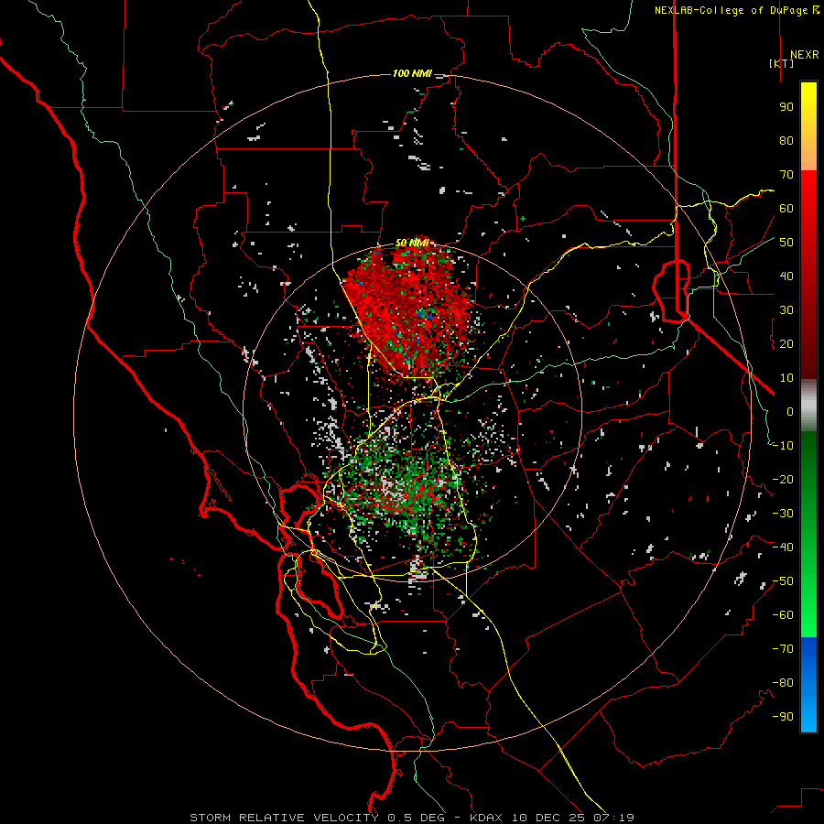Image resolution: width=824 pixels, height=824 pixels.
Task: Click the positive 80 scale value
Action: tap(786, 140)
